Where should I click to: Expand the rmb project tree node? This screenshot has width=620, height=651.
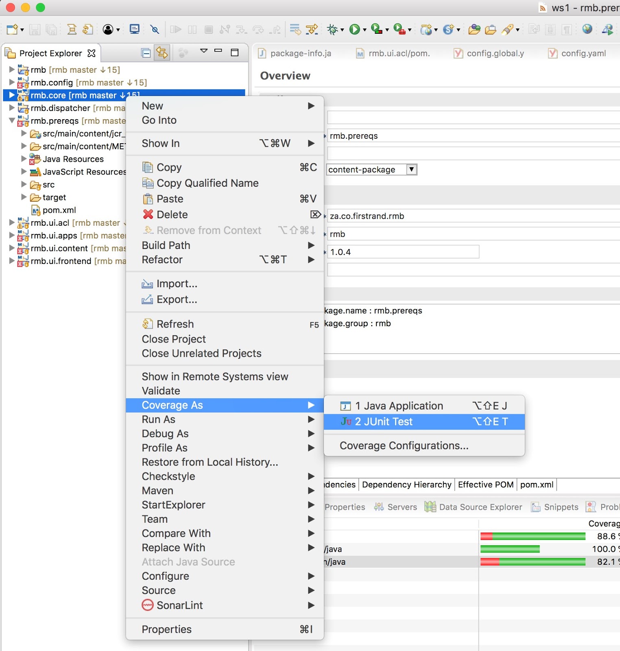12,70
